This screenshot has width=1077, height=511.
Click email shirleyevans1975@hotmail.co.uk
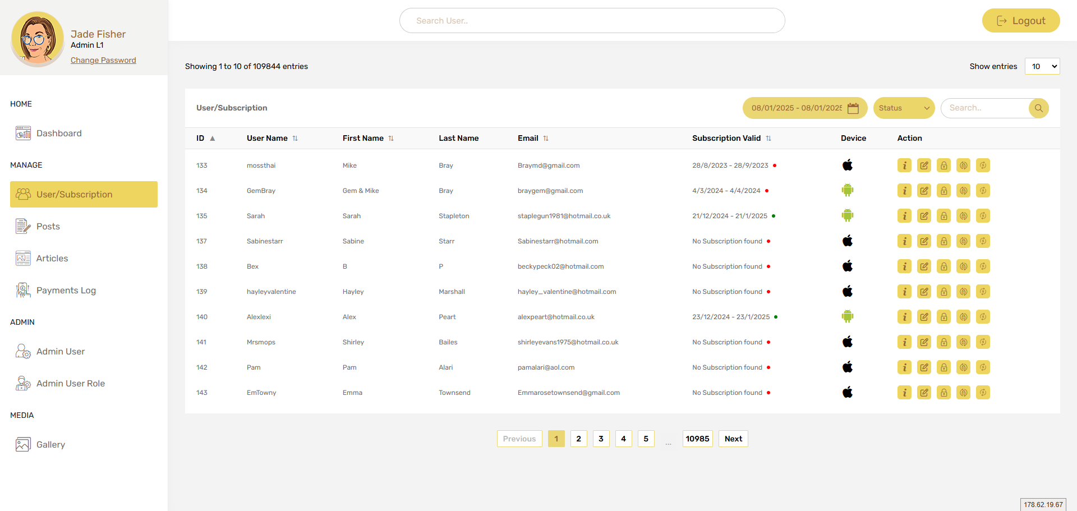[x=568, y=342]
